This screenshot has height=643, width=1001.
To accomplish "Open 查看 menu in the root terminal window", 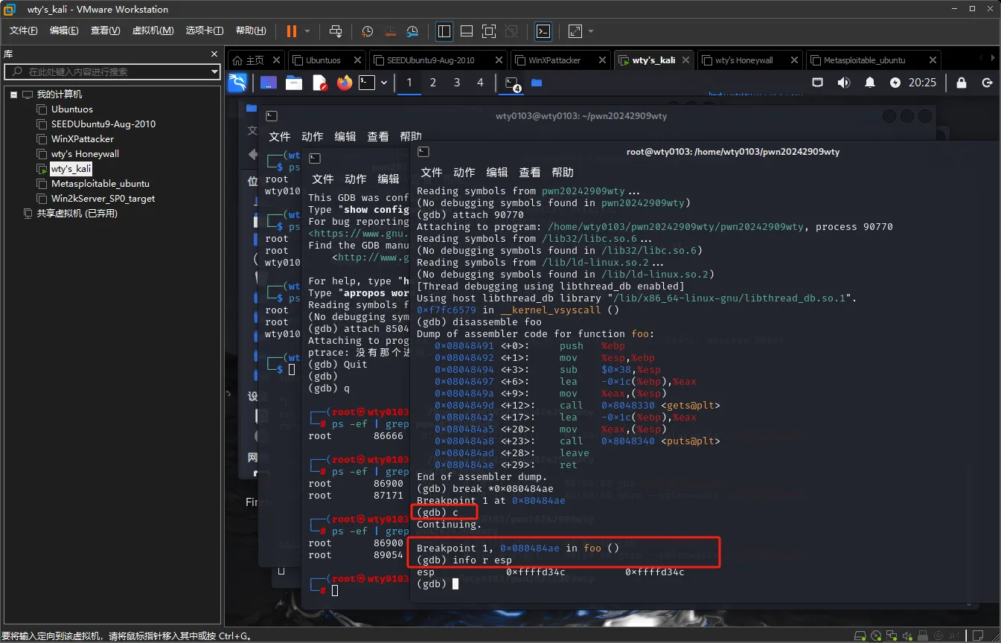I will tap(530, 172).
